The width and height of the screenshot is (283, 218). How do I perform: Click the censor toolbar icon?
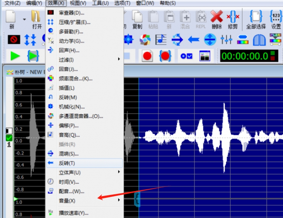point(14,39)
